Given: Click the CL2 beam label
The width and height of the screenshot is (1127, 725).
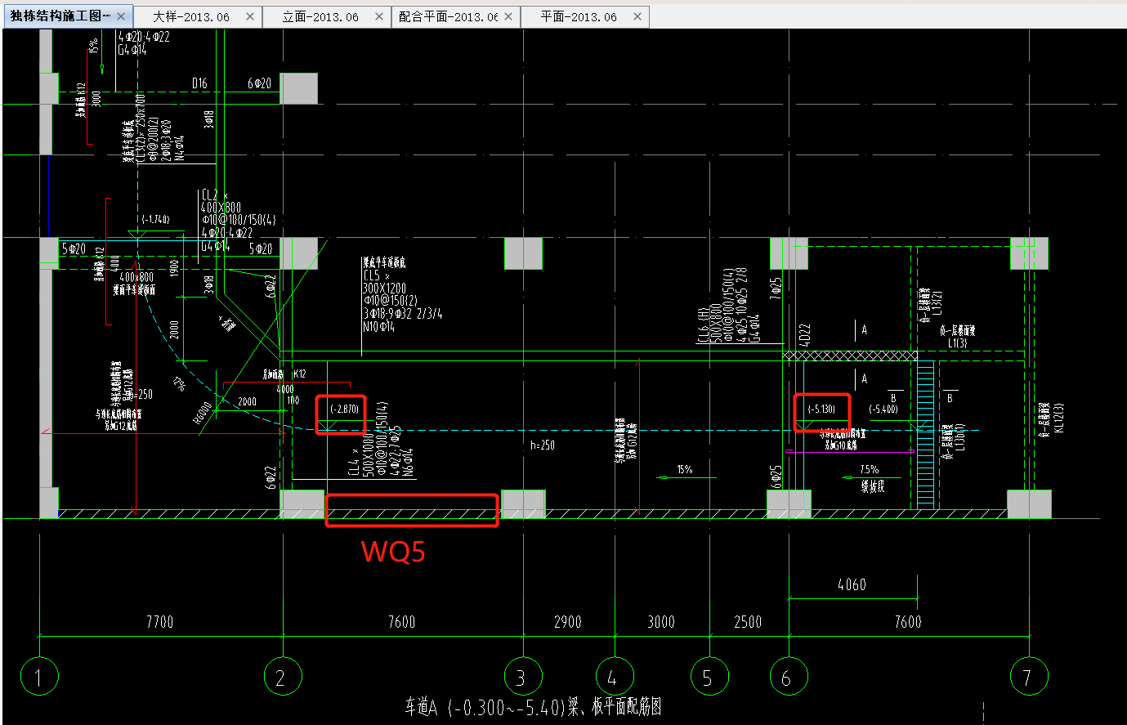Looking at the screenshot, I should 213,195.
